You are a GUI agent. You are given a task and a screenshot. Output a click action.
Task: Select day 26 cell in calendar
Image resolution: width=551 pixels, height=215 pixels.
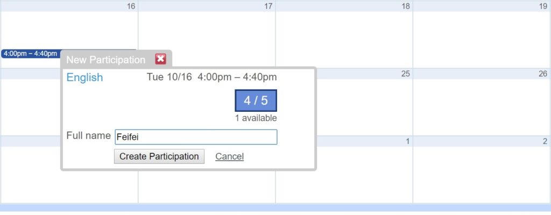482,102
